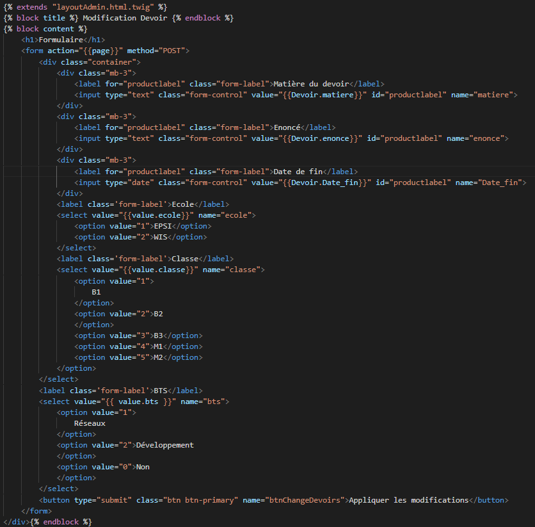Click the name attribute value "classe"
This screenshot has height=527, width=535.
[x=243, y=270]
